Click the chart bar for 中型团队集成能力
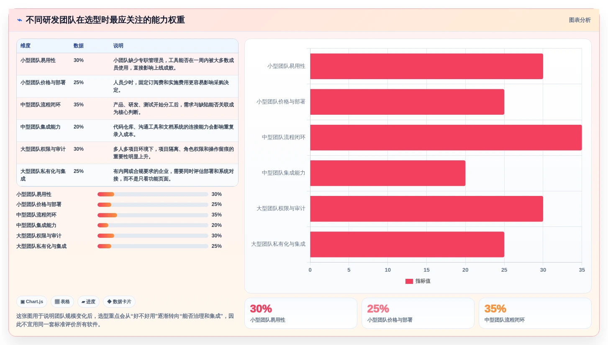Viewport: 608px width, 345px height. click(x=387, y=173)
